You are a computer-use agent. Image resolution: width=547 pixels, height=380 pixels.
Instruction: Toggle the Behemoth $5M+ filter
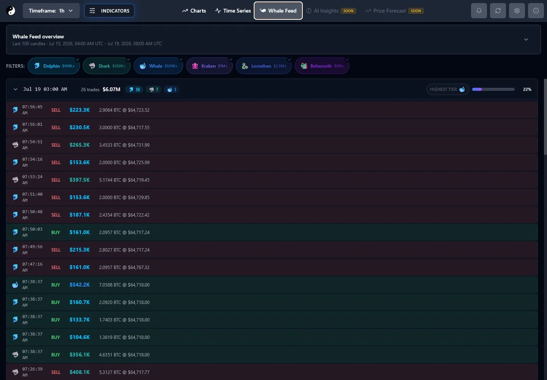click(322, 66)
